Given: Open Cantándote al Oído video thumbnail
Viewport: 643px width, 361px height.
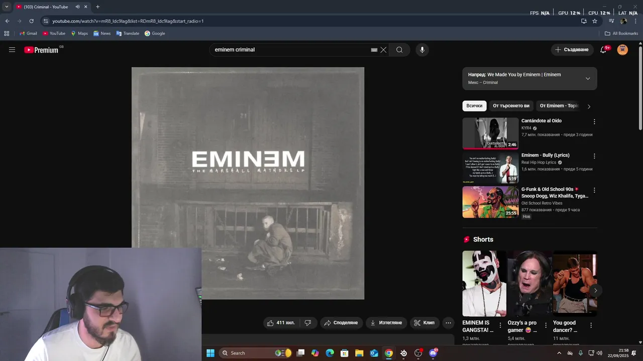Looking at the screenshot, I should pyautogui.click(x=490, y=133).
